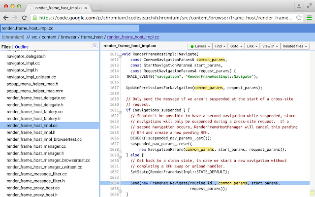Image resolution: width=315 pixels, height=197 pixels.
Task: Open render_frame_host_delegate.cc file
Action: click(36, 98)
